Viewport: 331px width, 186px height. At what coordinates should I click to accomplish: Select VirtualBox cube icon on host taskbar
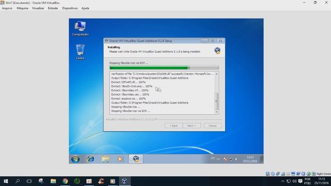point(125,181)
